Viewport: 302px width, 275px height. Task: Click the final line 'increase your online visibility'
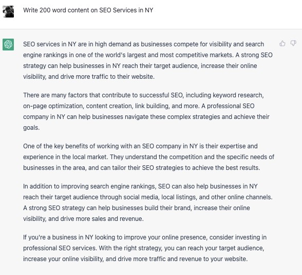coord(136,259)
